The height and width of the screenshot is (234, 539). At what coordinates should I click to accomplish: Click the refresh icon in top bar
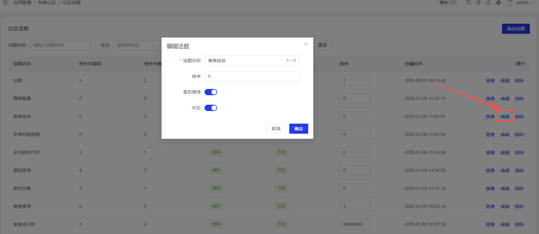(x=5, y=3)
